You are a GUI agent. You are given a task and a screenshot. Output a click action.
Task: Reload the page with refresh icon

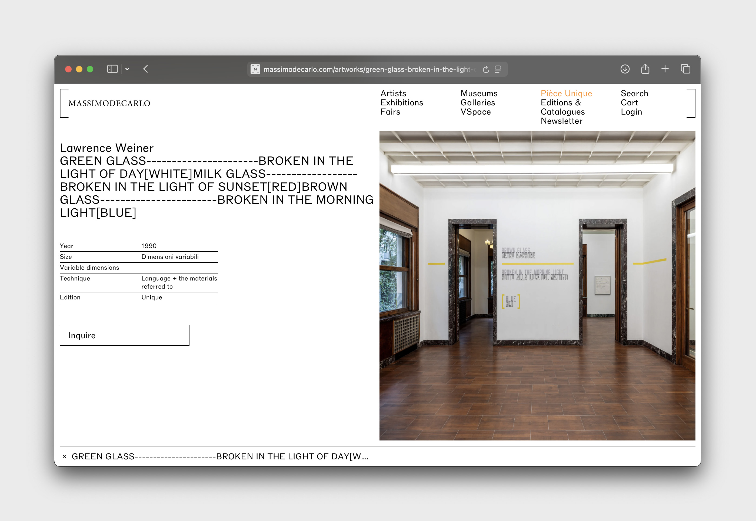pyautogui.click(x=486, y=69)
